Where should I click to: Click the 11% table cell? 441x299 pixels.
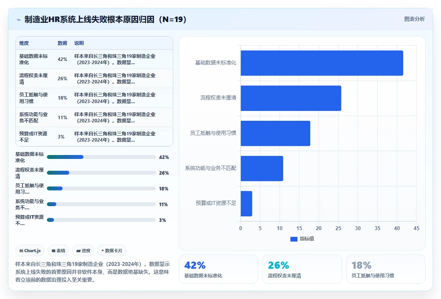[x=63, y=118]
